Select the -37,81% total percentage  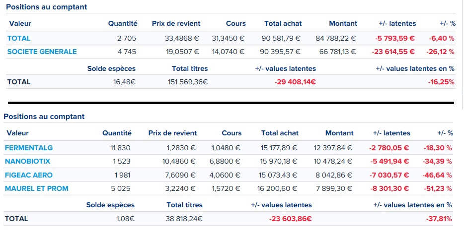click(439, 219)
